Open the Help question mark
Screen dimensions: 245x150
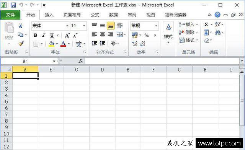point(217,15)
